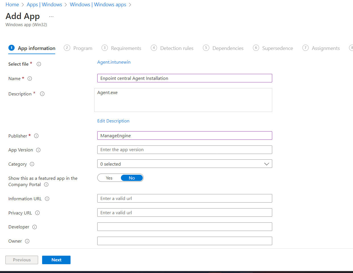The width and height of the screenshot is (353, 273).
Task: Click the Next button
Action: [56, 260]
